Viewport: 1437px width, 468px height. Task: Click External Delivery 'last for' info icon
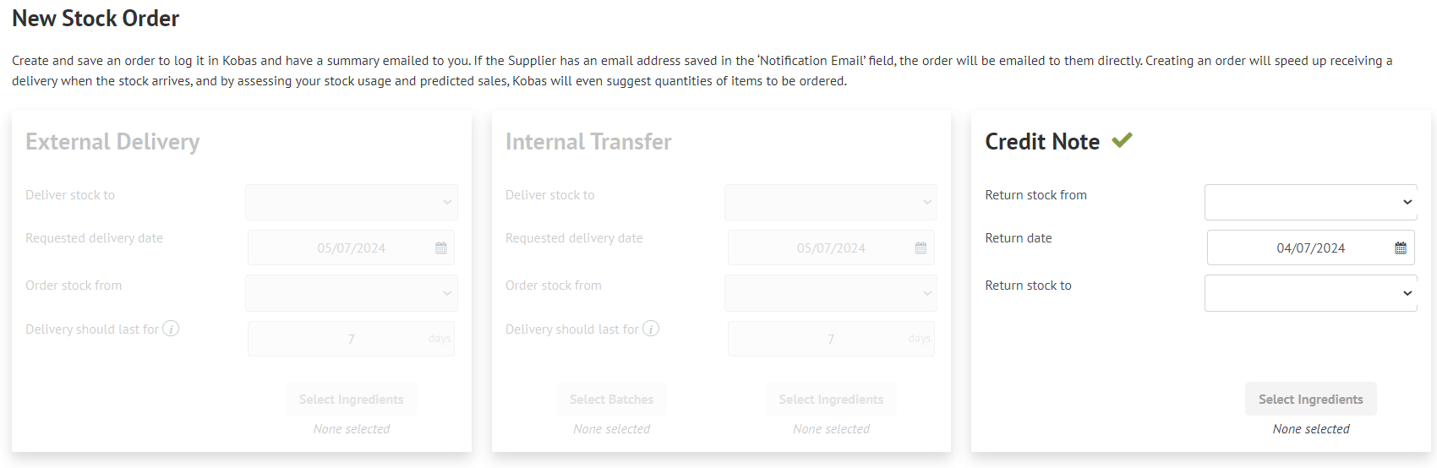coord(171,329)
